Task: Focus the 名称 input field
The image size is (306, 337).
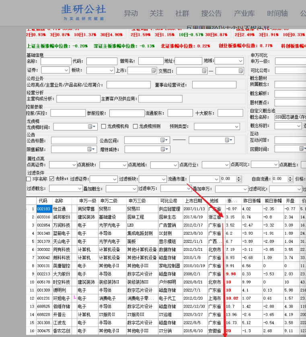Action: click(x=56, y=61)
